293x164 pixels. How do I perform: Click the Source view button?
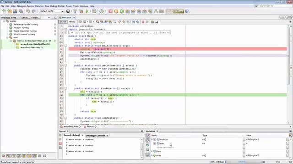[x=63, y=22]
